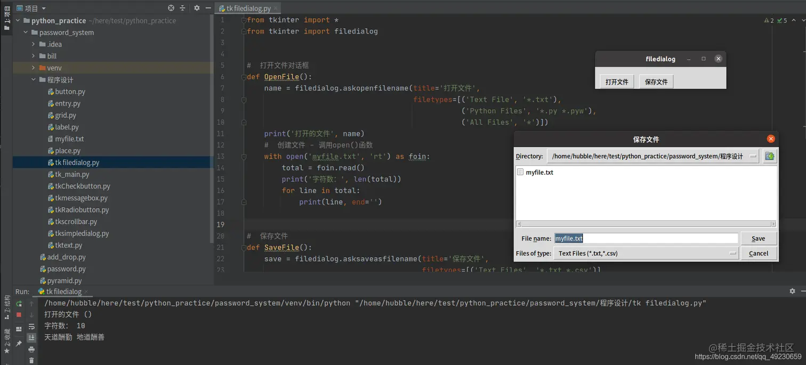Screen dimensions: 806x365
Task: Click the 保存文件 button in filedialog window
Action: click(656, 82)
